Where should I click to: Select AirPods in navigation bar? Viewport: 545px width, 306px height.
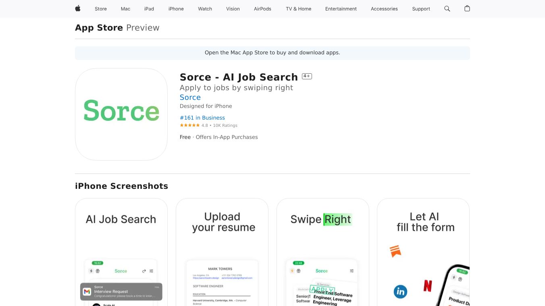pos(262,9)
